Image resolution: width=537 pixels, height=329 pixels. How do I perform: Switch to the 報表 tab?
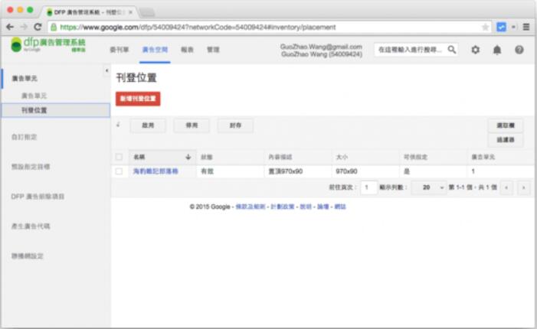pos(187,50)
